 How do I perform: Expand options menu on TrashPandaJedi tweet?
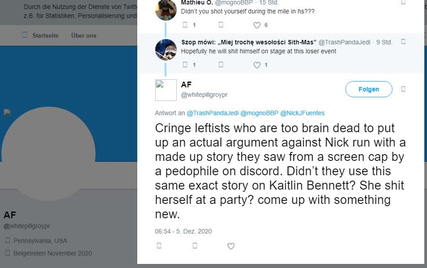pos(403,42)
